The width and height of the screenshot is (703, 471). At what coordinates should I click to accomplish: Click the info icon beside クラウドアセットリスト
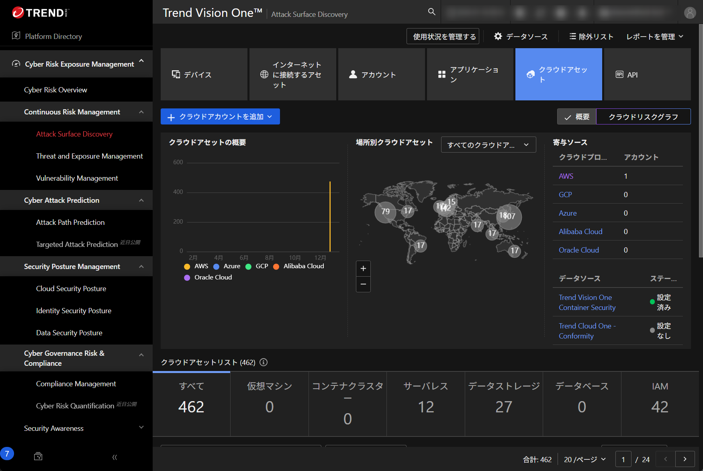(264, 362)
